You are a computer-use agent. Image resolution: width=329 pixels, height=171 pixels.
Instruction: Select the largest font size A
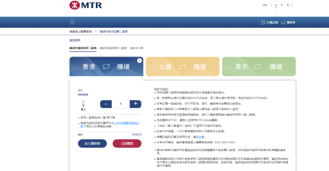288,5
